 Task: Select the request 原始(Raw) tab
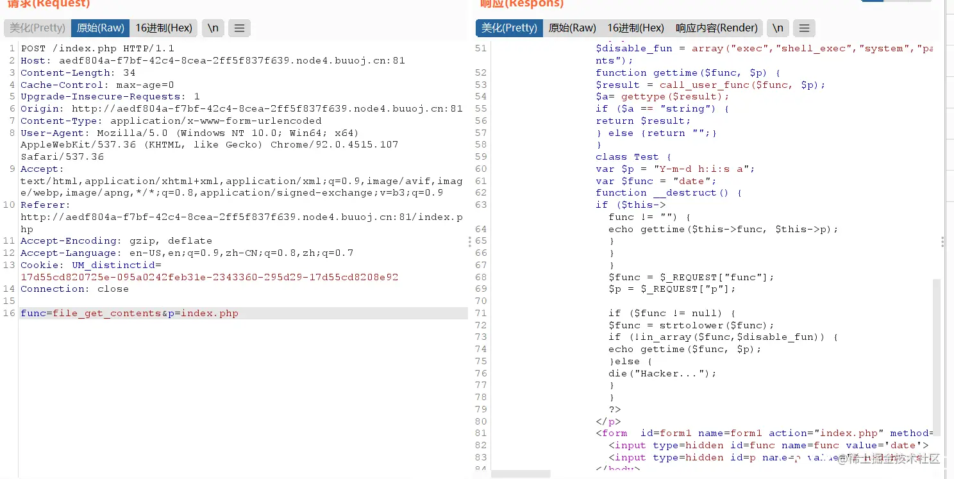(100, 28)
